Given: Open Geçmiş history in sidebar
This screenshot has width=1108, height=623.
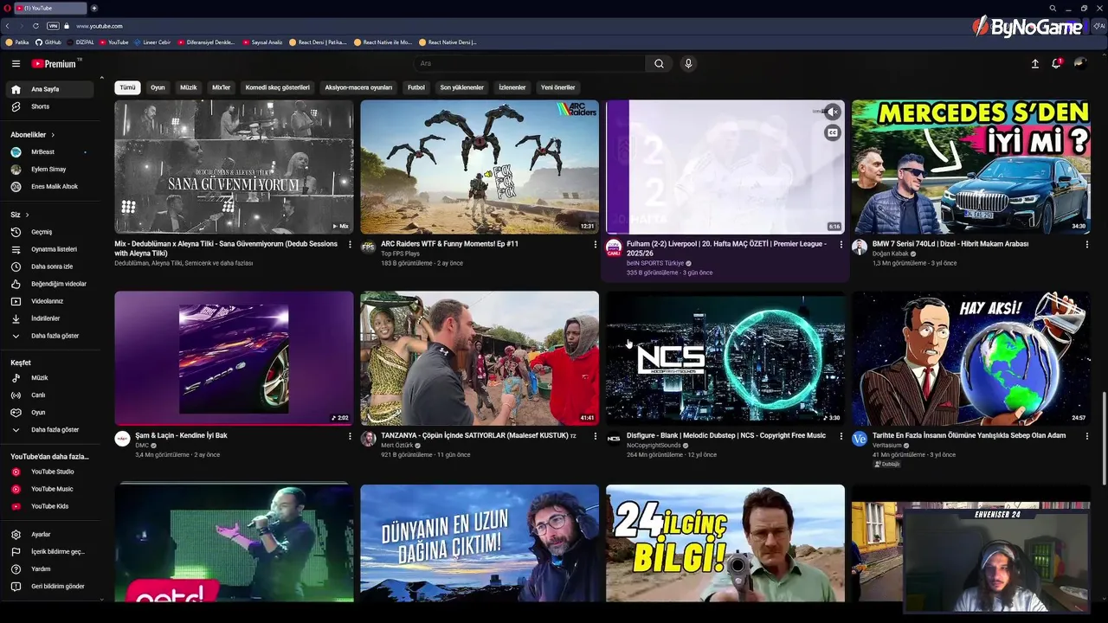Looking at the screenshot, I should 50,232.
